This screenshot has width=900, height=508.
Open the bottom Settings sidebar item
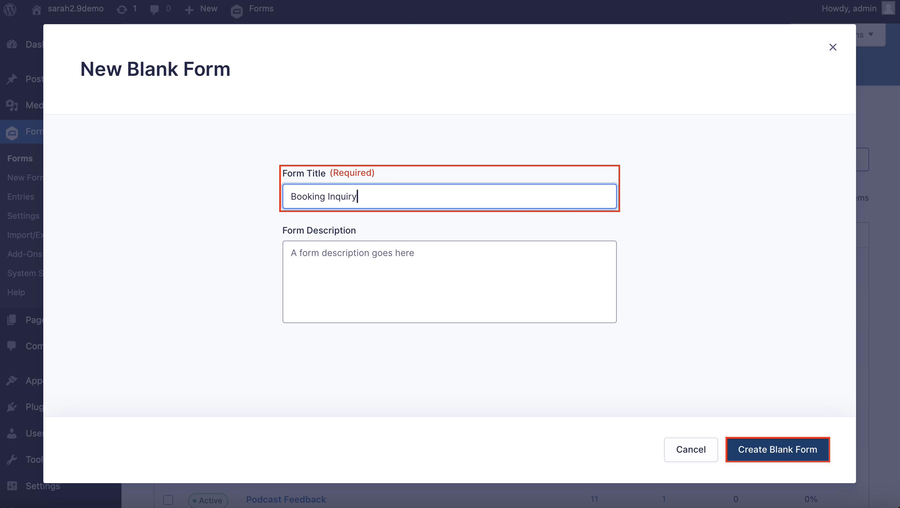(x=43, y=486)
